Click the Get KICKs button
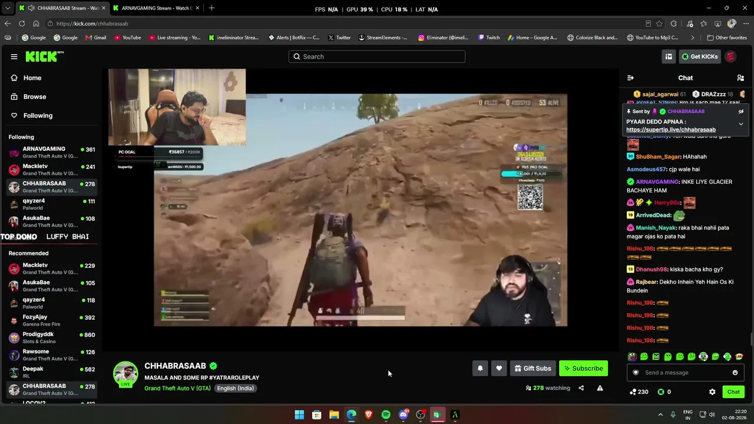Image resolution: width=754 pixels, height=424 pixels. [x=700, y=57]
